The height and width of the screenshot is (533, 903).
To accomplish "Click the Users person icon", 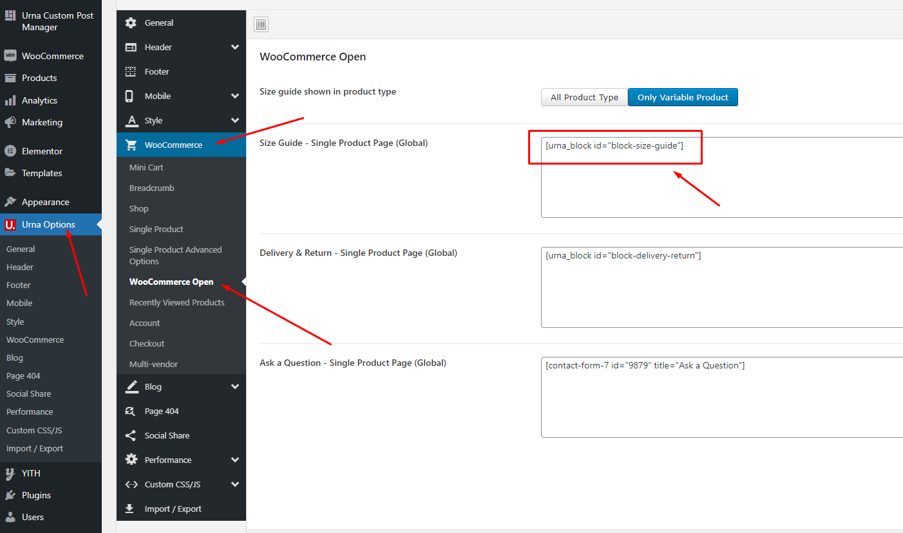I will pyautogui.click(x=10, y=517).
